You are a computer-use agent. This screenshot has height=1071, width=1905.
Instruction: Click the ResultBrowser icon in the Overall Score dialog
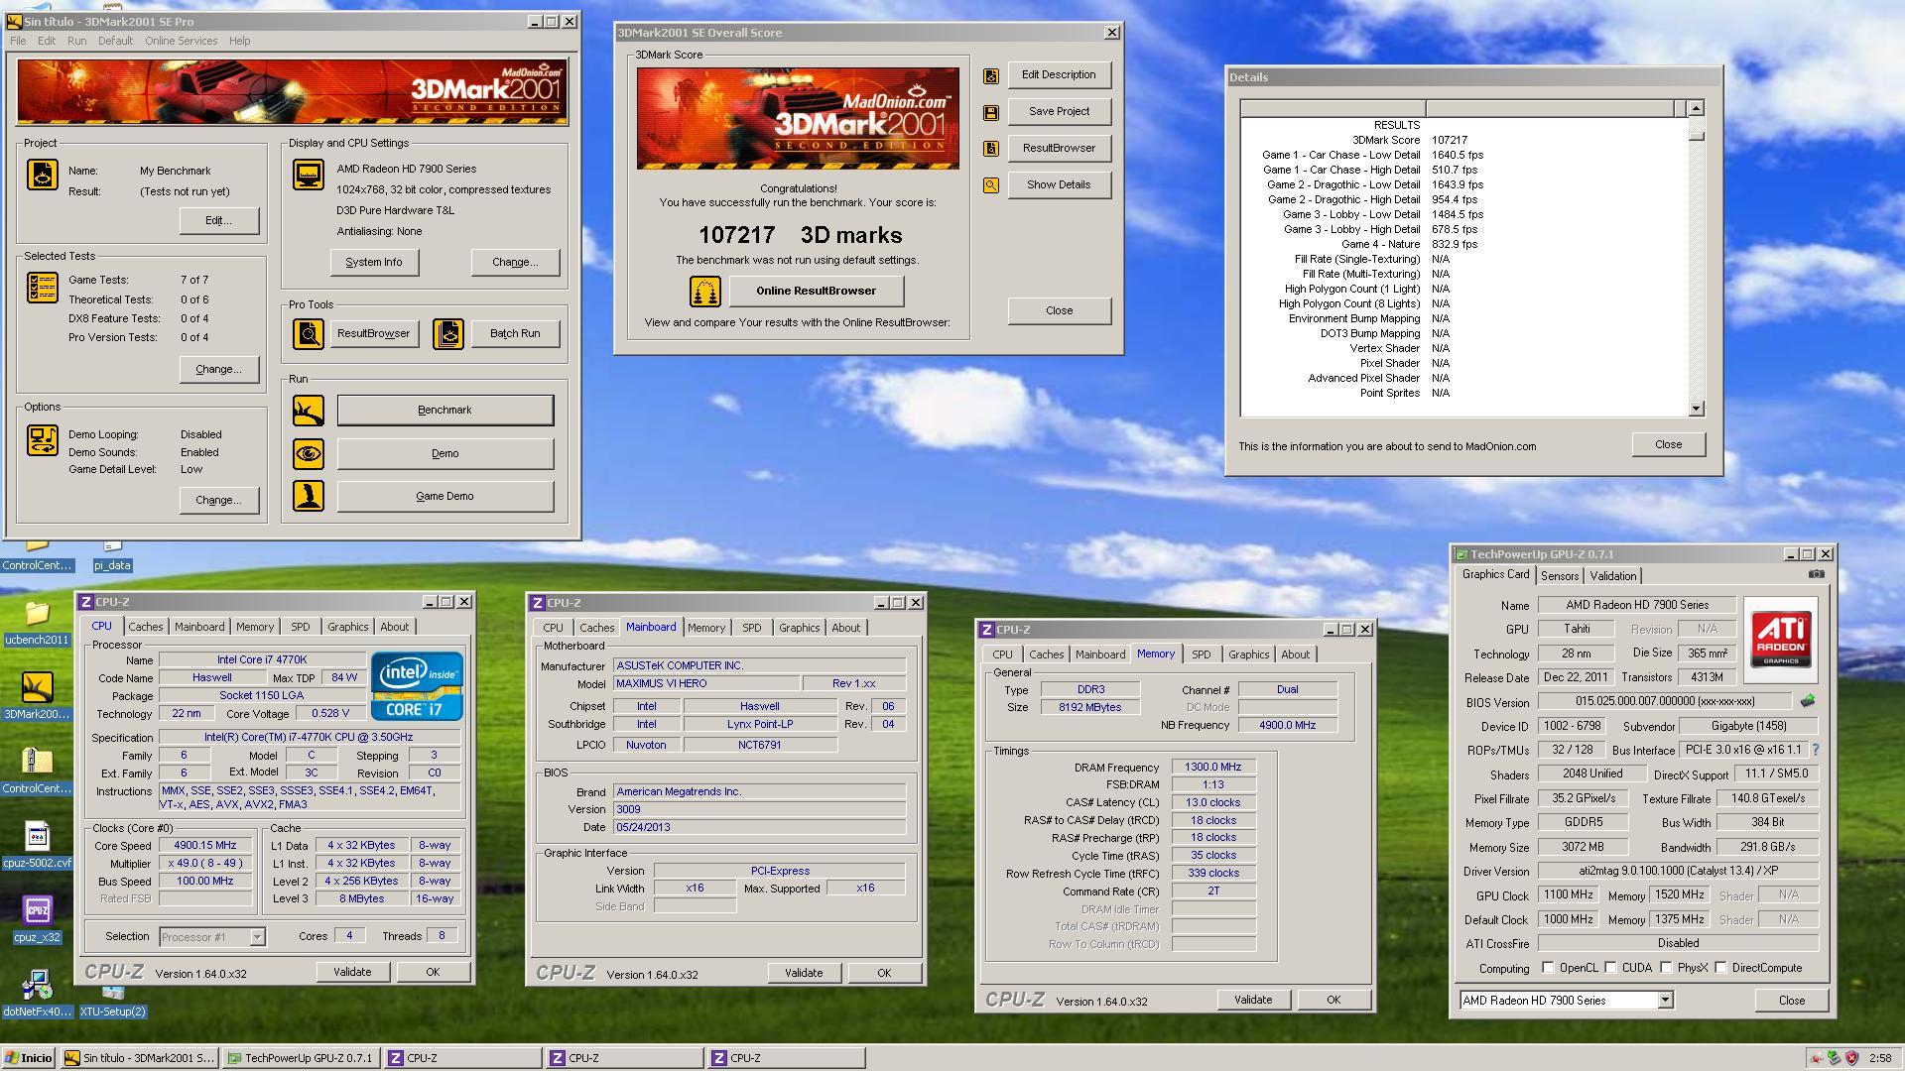coord(990,149)
